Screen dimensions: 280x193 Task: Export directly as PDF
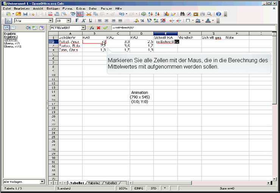click(x=51, y=14)
